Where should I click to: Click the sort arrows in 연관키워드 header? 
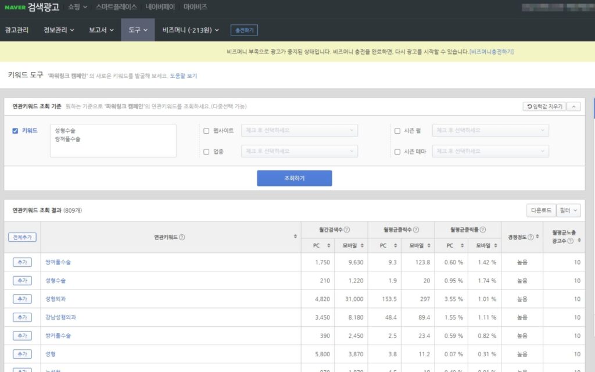click(295, 237)
